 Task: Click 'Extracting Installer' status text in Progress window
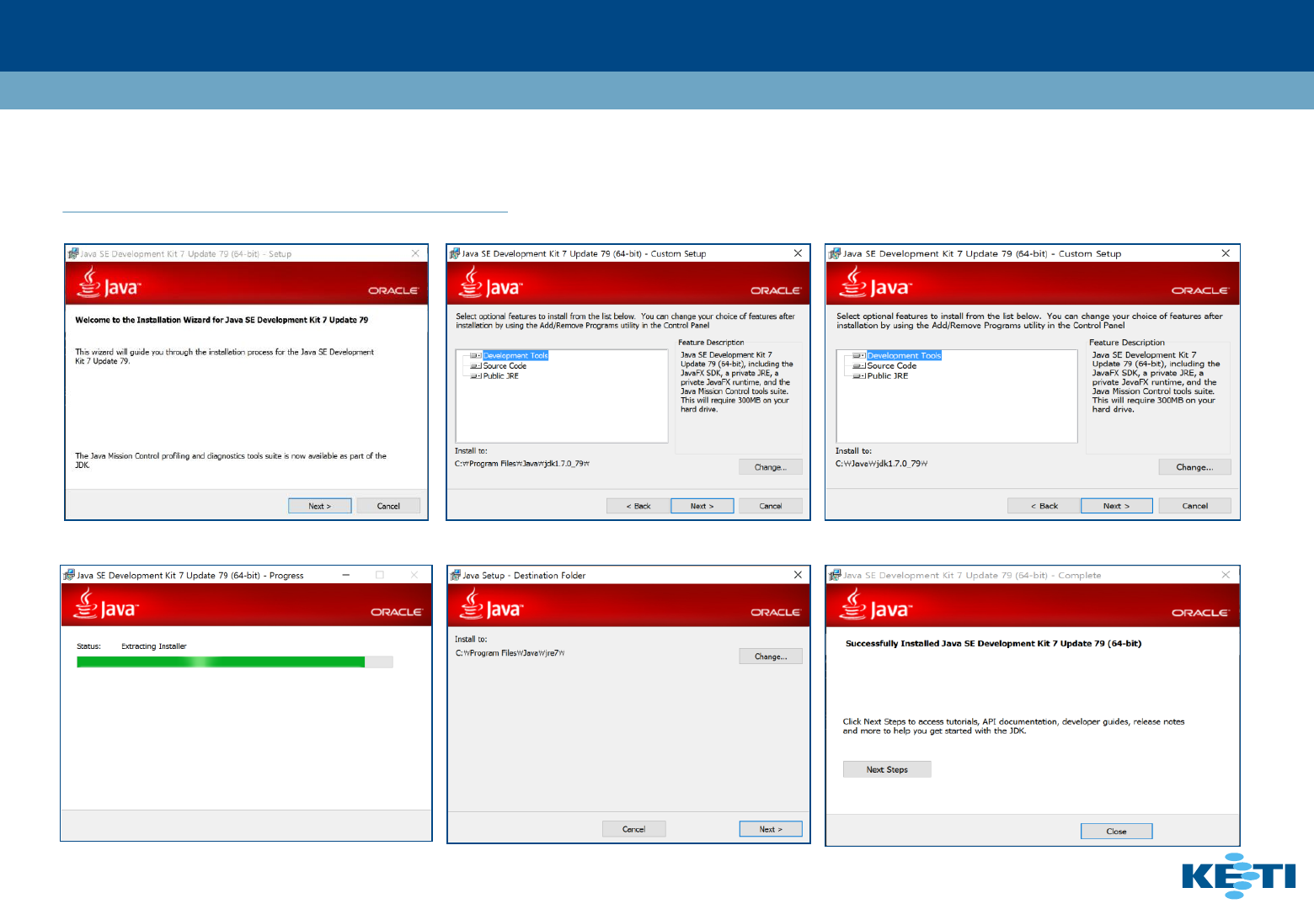154,646
